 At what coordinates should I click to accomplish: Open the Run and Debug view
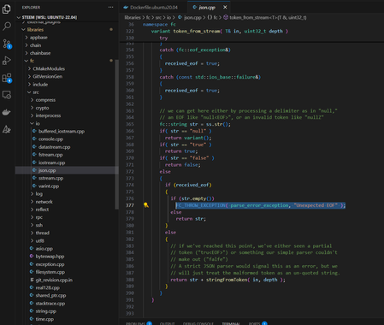pyautogui.click(x=7, y=61)
